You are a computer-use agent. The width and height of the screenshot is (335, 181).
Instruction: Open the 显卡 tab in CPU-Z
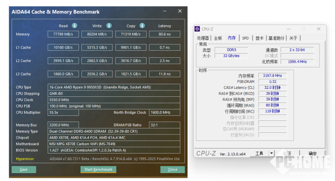[259, 38]
